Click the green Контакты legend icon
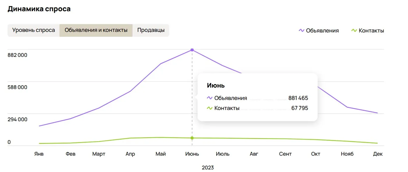The image size is (408, 172). 354,30
